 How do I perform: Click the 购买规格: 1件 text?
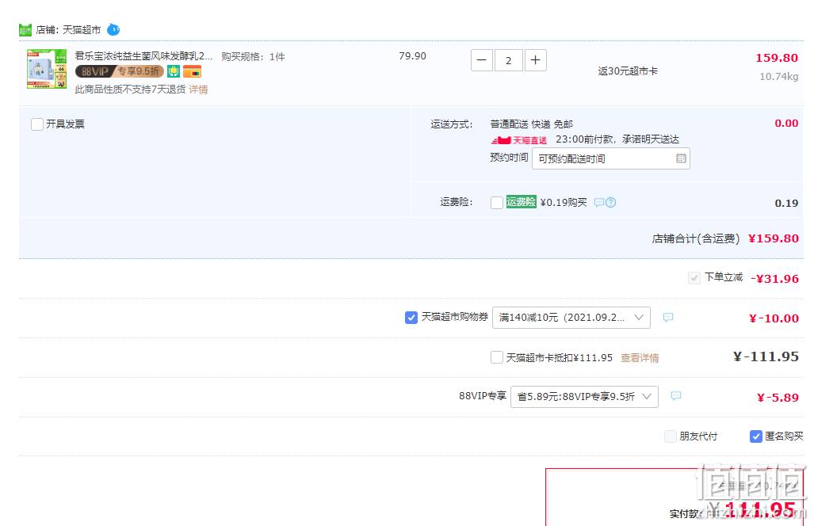coord(253,56)
